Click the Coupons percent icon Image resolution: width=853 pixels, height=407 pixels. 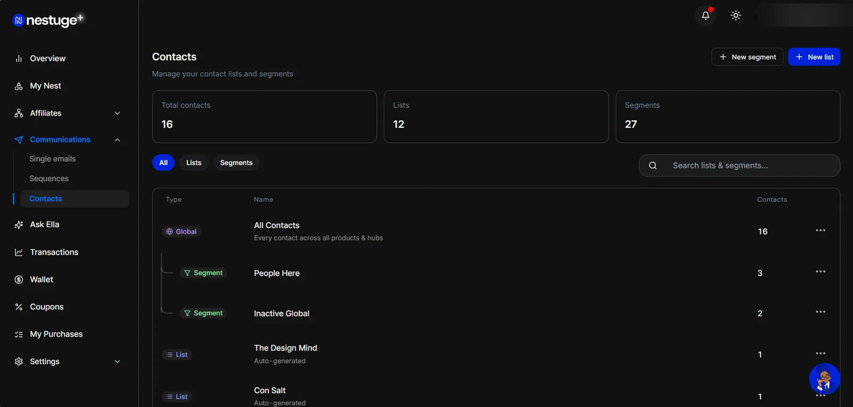pyautogui.click(x=19, y=307)
